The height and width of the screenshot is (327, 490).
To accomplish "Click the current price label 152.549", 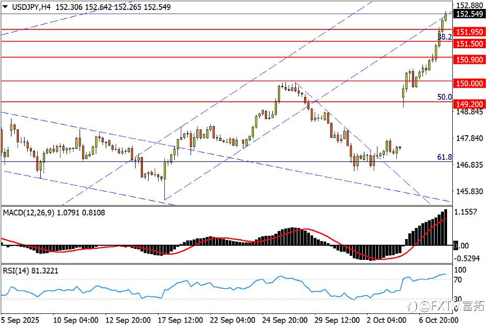I will tap(470, 14).
